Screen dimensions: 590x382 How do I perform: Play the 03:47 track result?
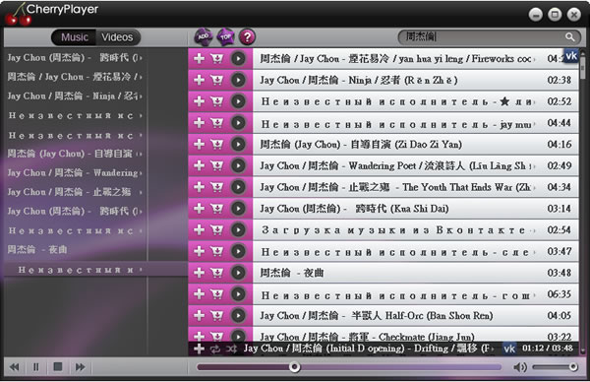pos(238,251)
